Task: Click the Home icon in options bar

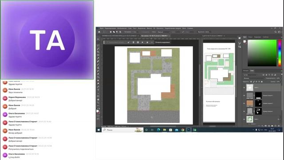Action: click(x=99, y=32)
